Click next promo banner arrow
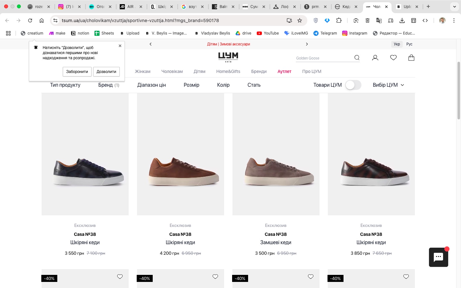461x288 pixels. (x=307, y=44)
